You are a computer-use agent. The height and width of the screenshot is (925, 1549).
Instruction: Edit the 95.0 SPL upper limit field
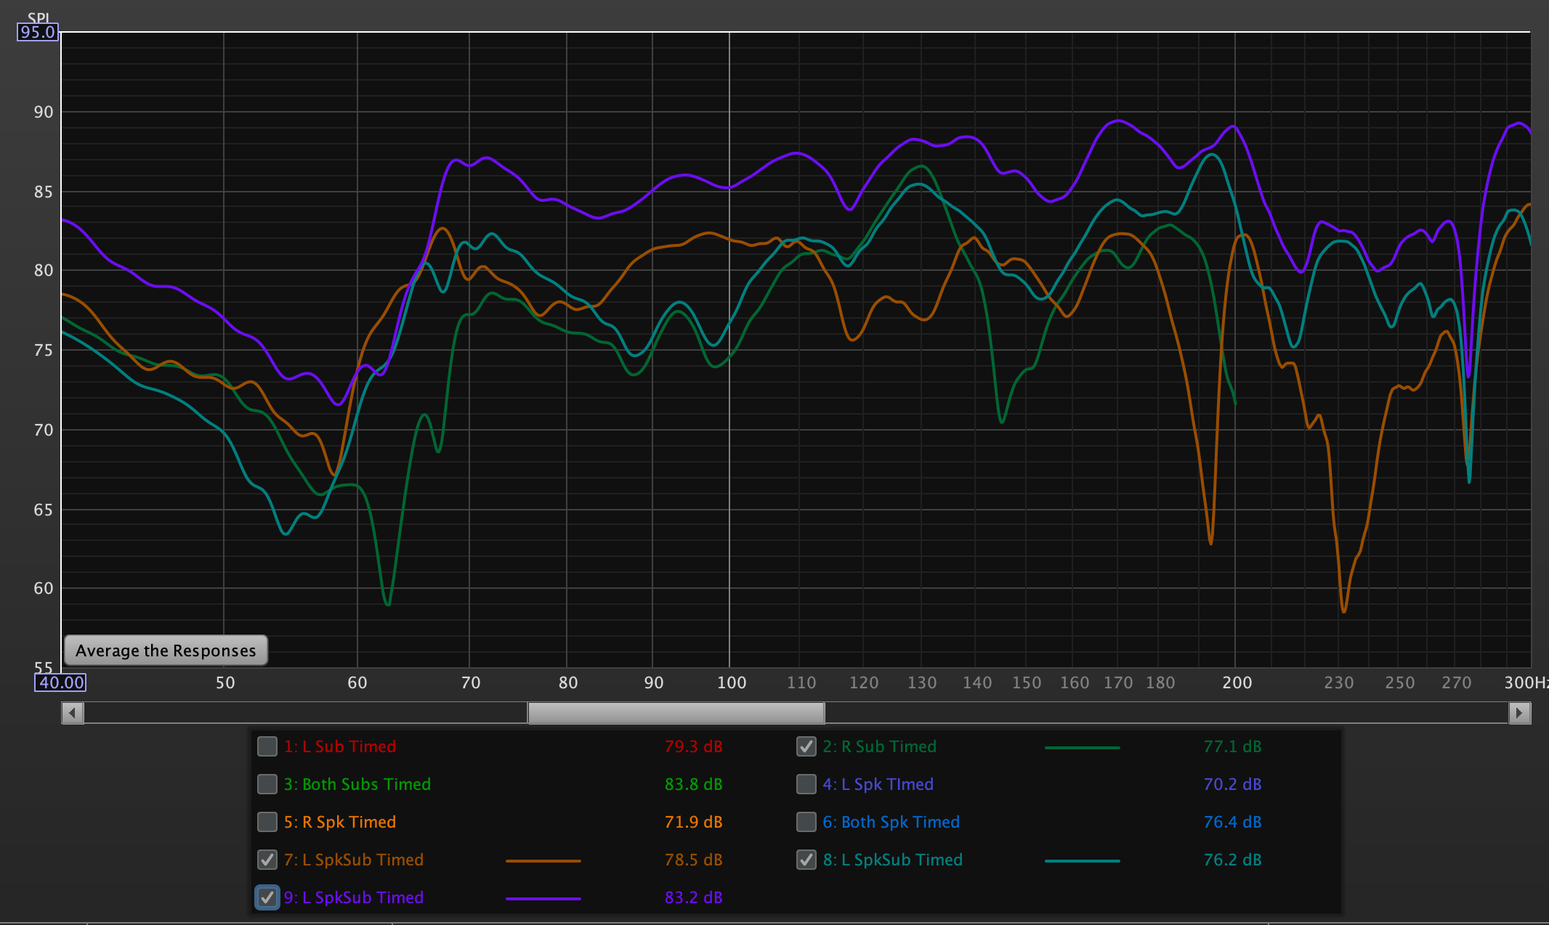click(x=38, y=32)
